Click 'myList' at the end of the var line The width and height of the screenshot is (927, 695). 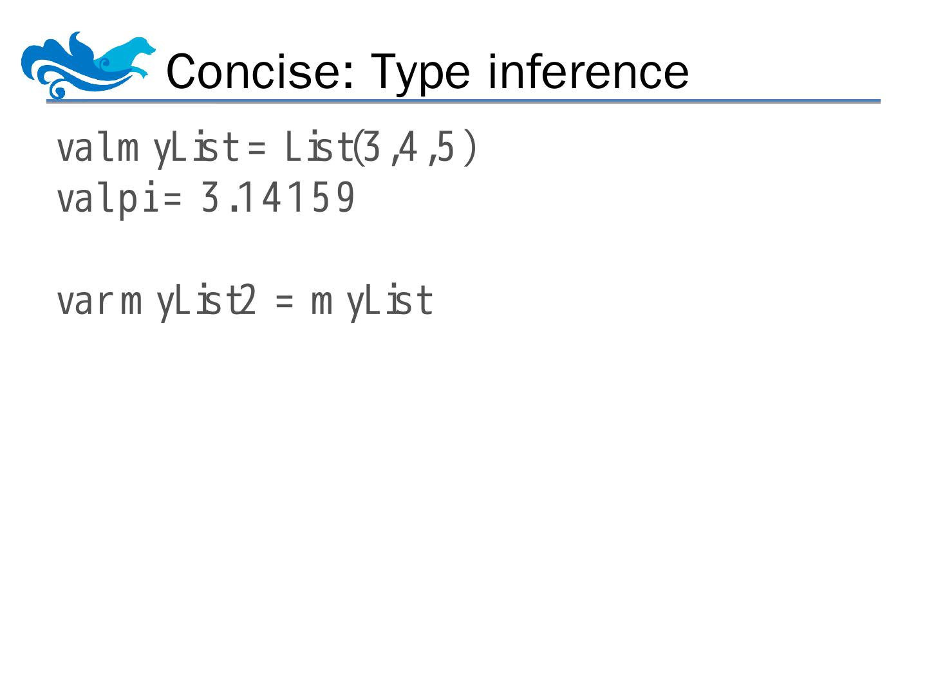[x=371, y=301]
